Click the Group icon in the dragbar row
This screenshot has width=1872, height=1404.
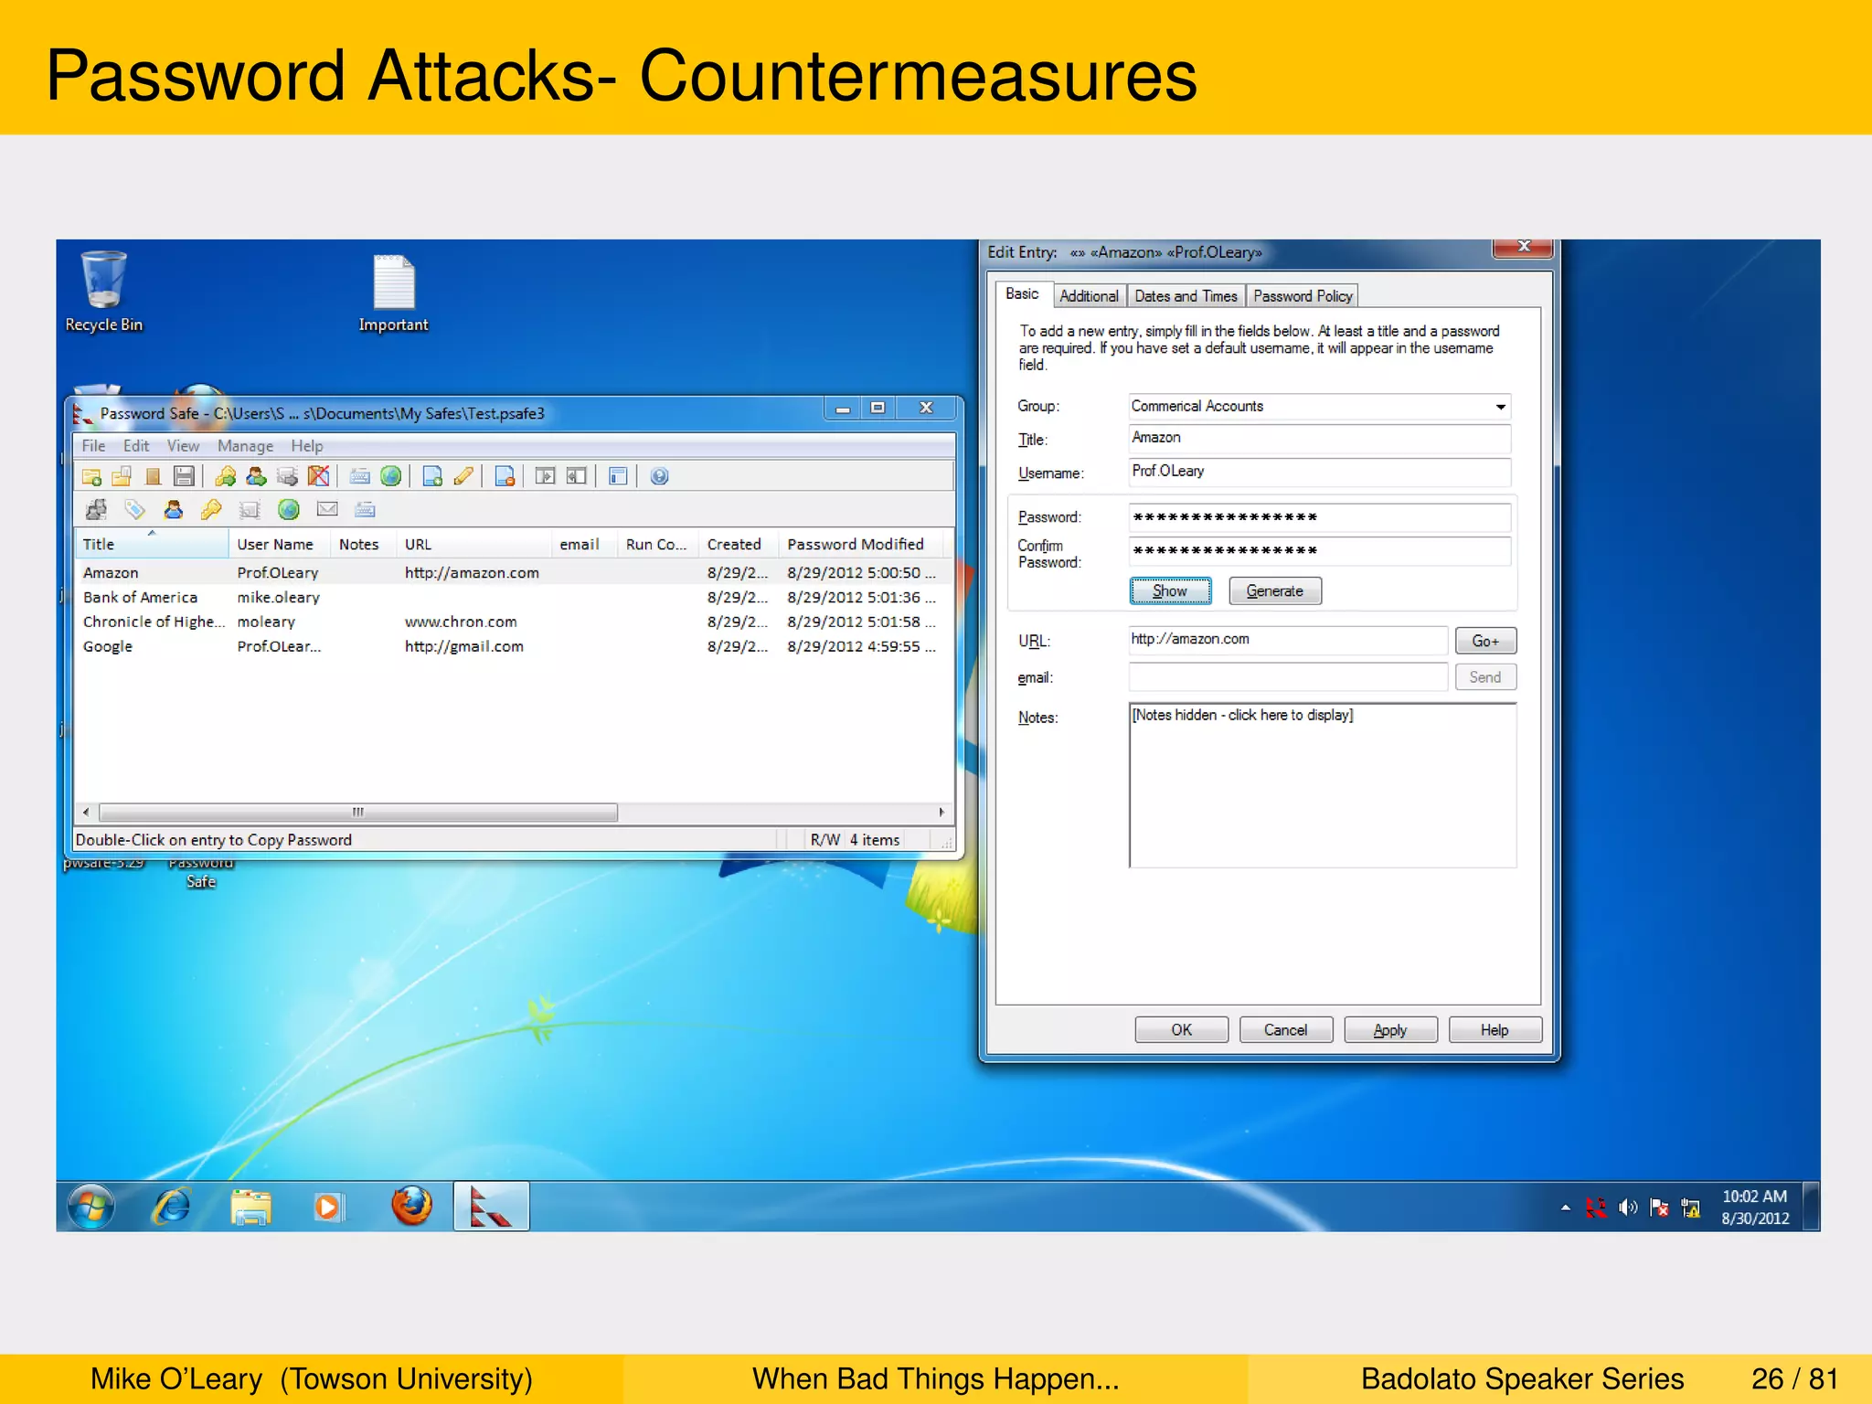pos(96,510)
